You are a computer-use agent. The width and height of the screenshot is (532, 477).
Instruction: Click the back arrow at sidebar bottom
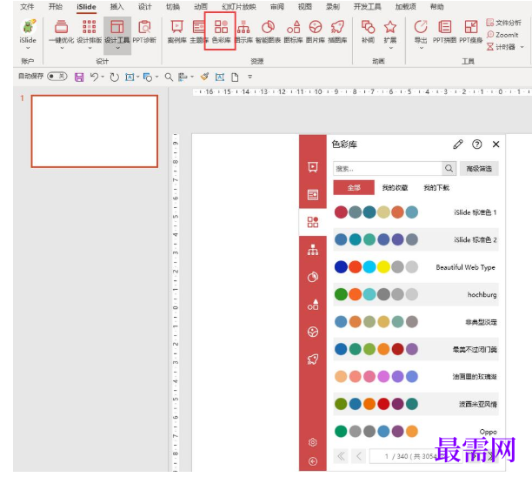pos(313,461)
